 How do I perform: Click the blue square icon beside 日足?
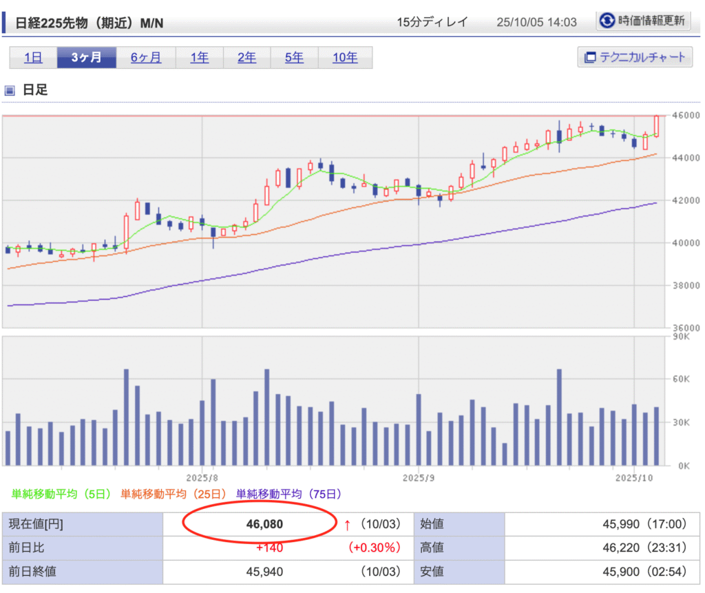point(10,90)
